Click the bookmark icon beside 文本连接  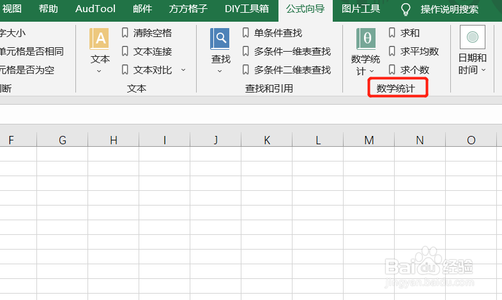[125, 51]
